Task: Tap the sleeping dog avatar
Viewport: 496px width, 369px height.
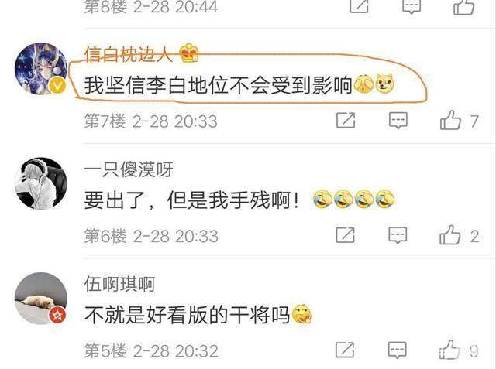Action: pos(41,299)
